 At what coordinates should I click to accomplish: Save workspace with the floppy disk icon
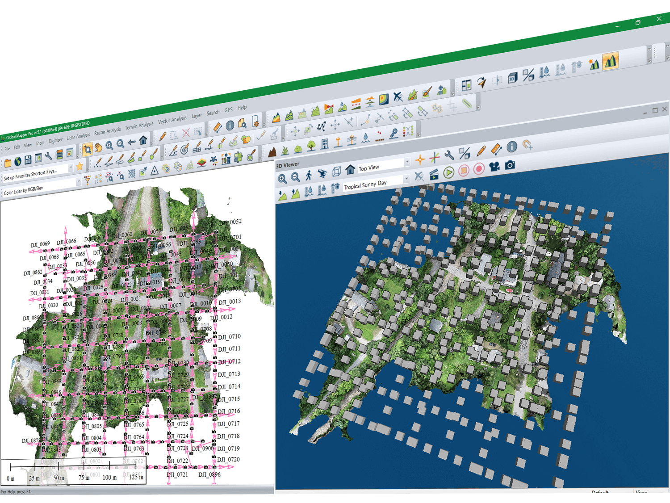[28, 159]
